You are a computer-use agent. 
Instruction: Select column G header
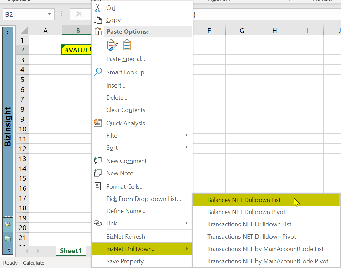242,30
